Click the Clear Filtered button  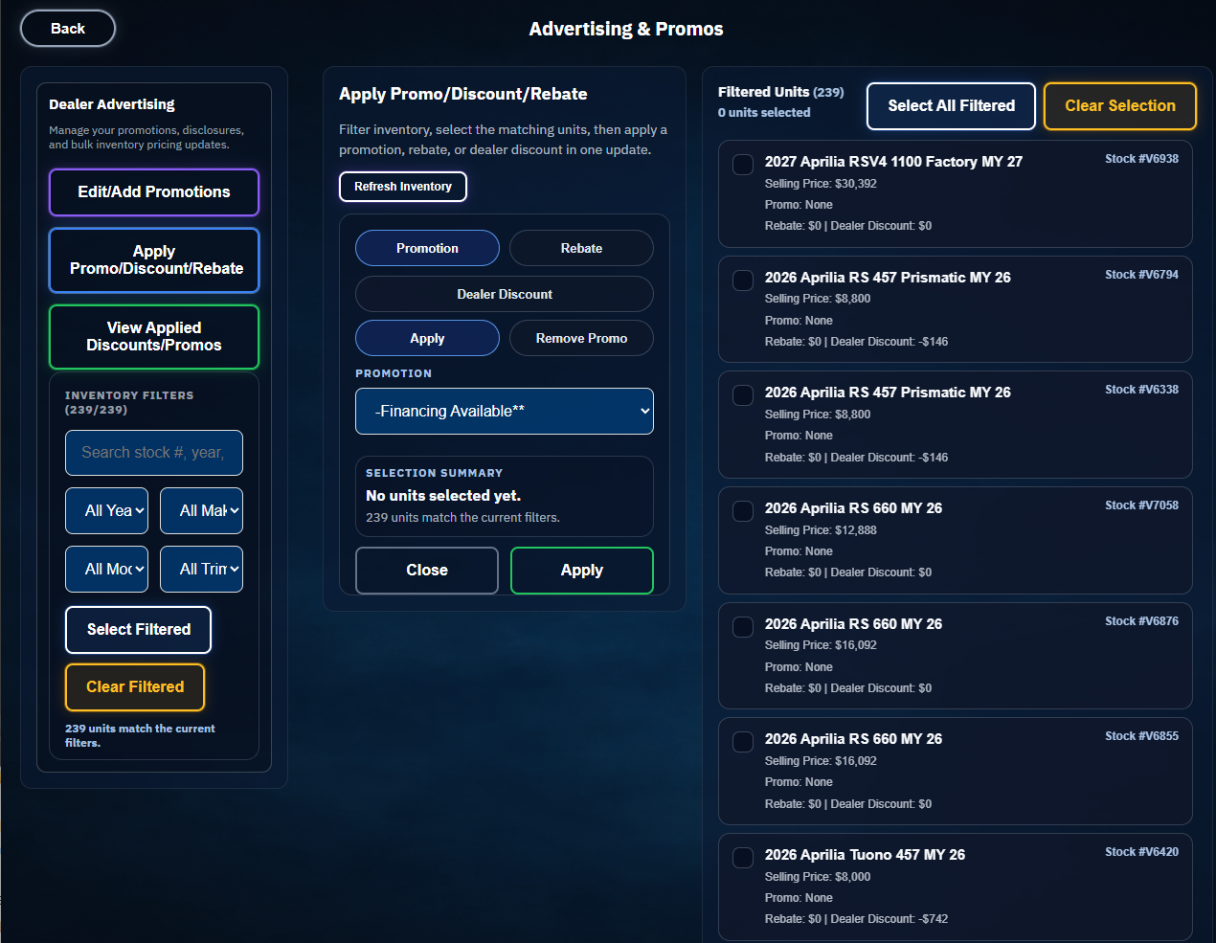135,687
